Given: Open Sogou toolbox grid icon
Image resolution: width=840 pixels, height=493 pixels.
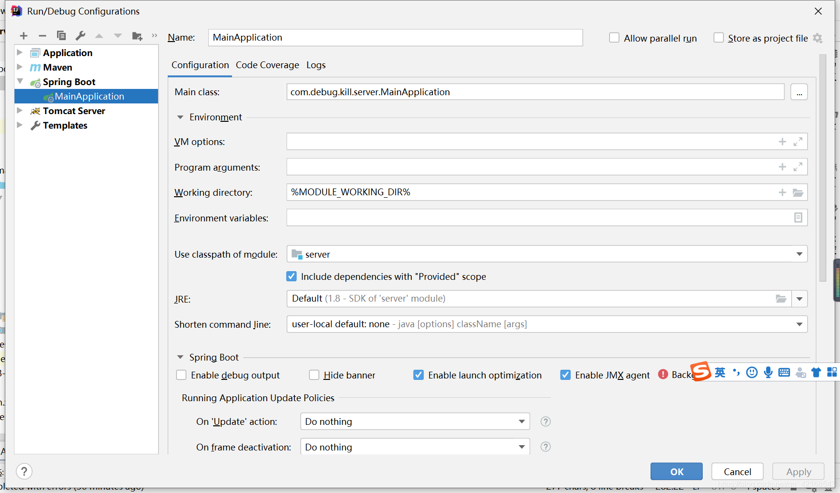Looking at the screenshot, I should tap(832, 372).
